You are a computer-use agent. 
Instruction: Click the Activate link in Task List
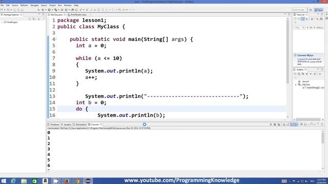[320, 27]
